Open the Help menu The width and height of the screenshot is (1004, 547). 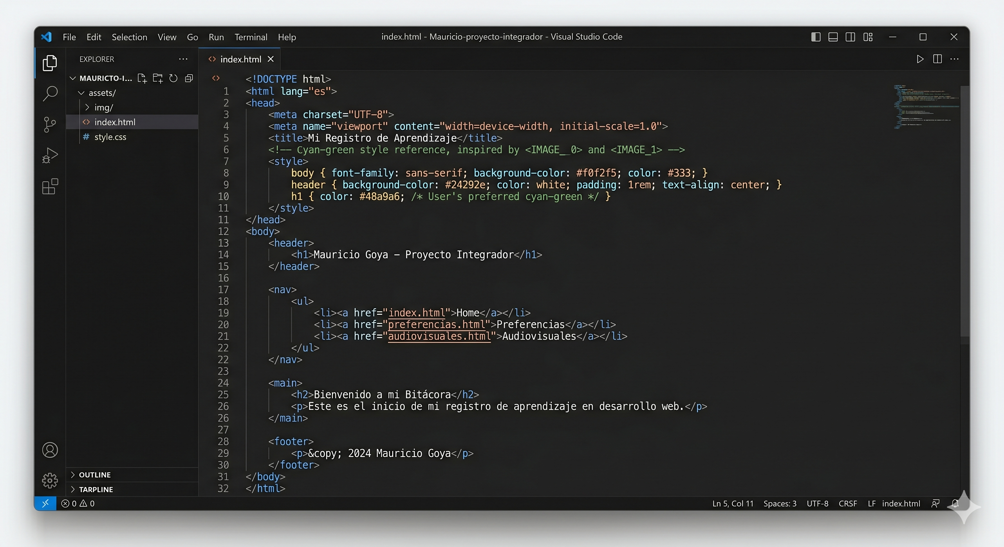pos(287,37)
